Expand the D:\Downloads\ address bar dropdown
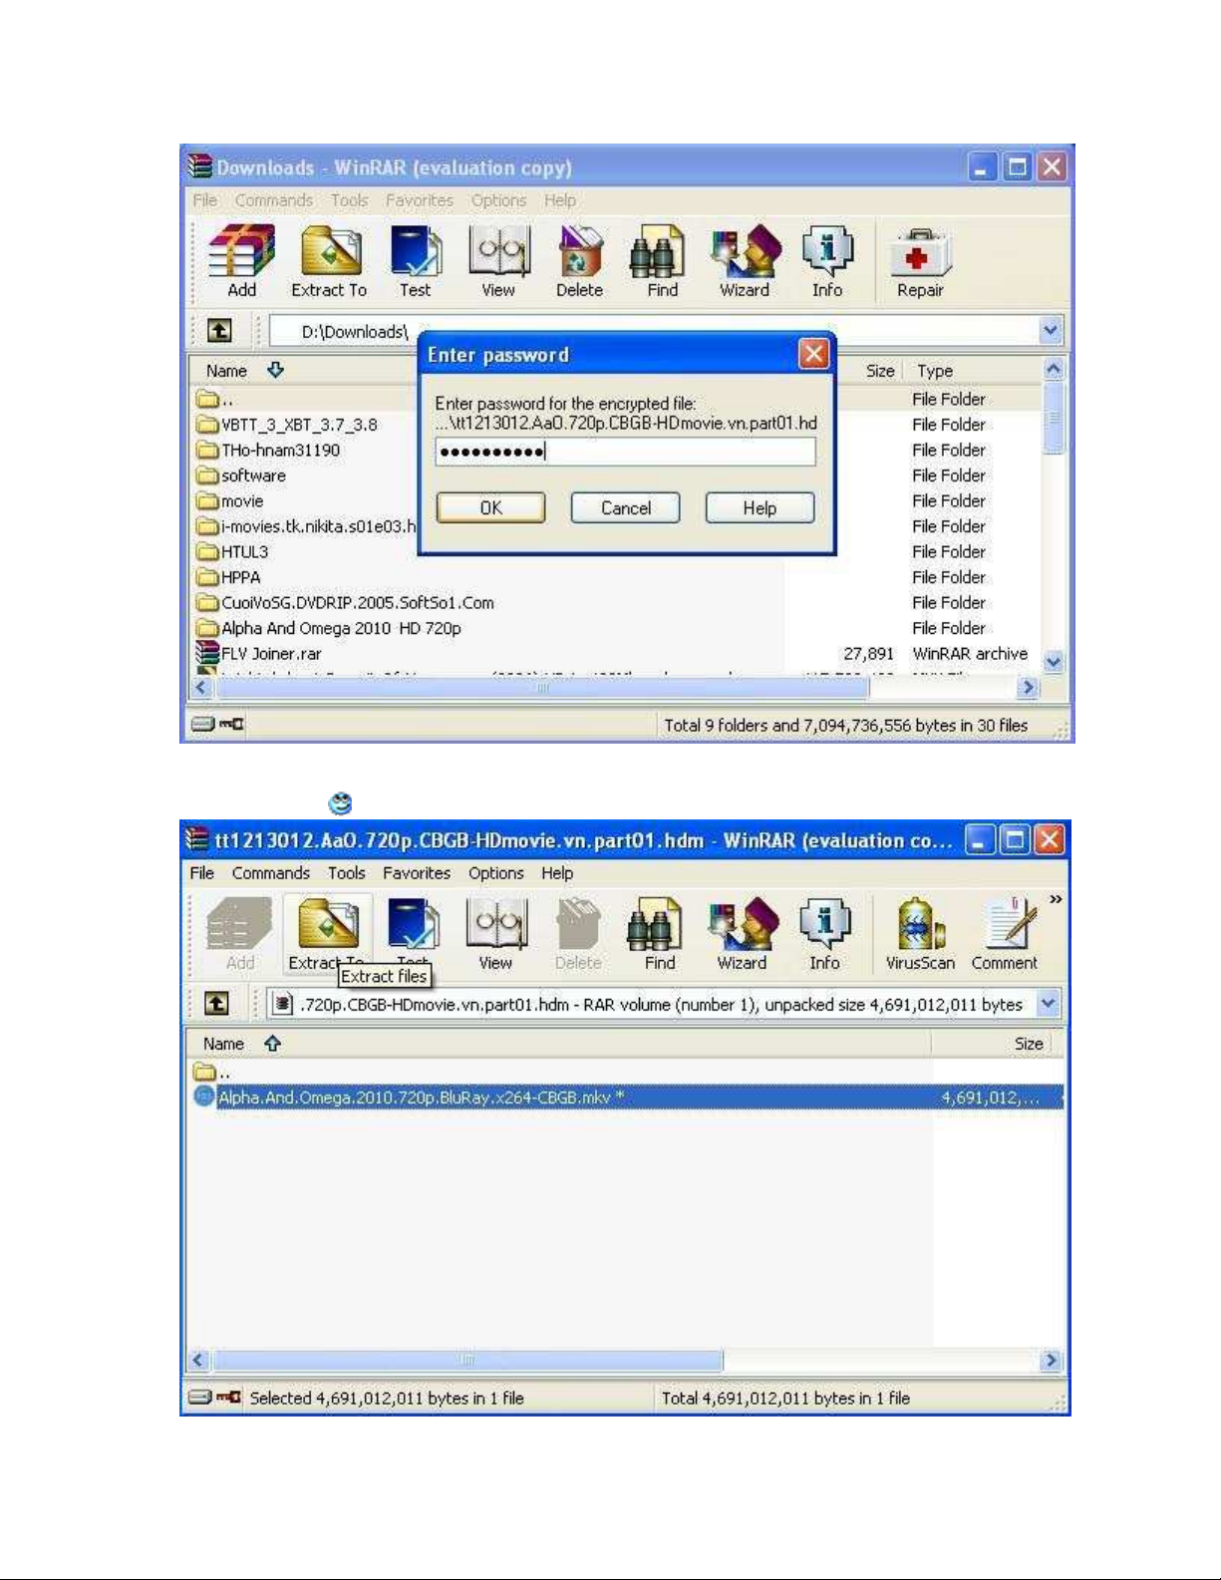 coord(1050,330)
